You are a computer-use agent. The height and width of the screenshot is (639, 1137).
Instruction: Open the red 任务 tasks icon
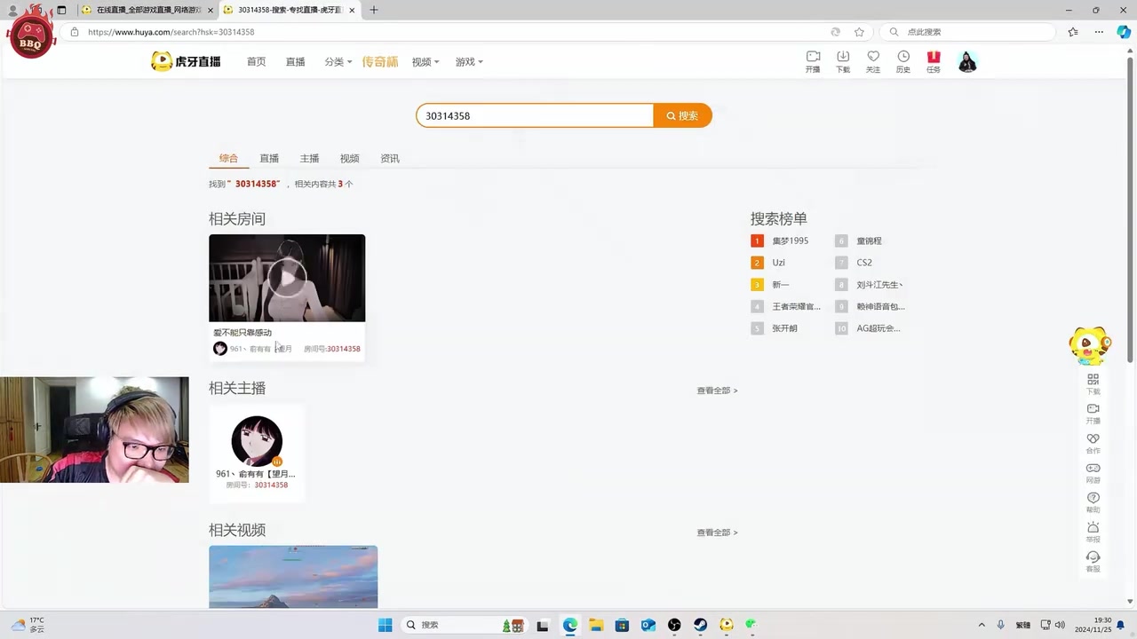(934, 61)
